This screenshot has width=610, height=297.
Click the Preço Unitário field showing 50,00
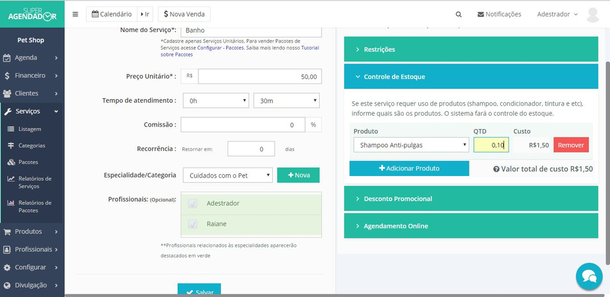tap(260, 76)
